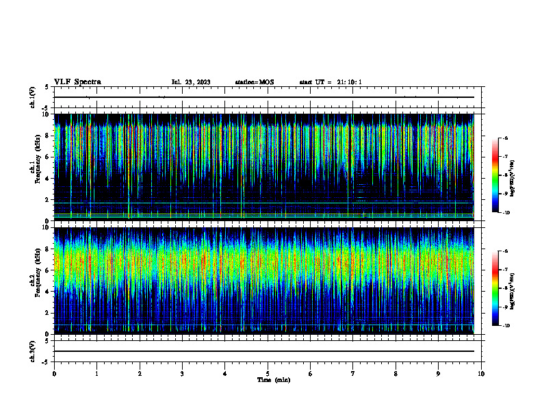Click time axis tick label "0"

pyautogui.click(x=54, y=374)
